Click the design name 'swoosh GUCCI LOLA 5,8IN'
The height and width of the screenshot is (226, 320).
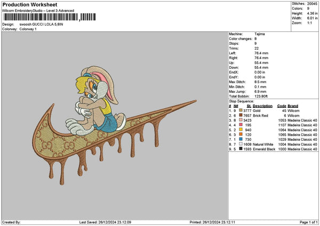(41, 25)
